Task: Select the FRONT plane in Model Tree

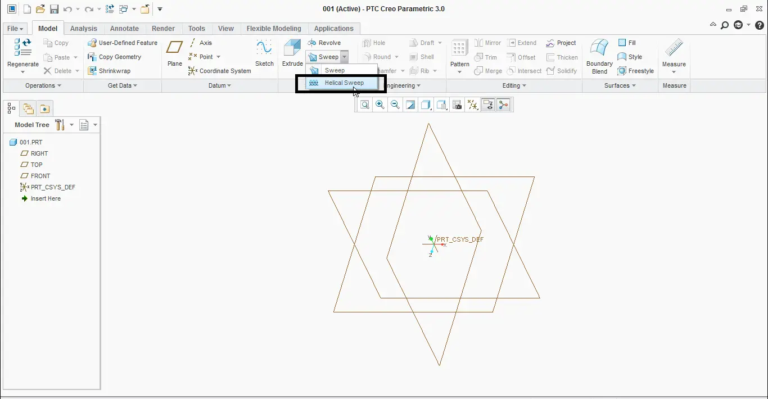Action: (40, 176)
